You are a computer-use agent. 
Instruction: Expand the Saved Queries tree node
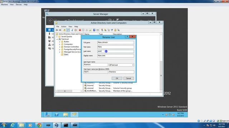click(57, 37)
